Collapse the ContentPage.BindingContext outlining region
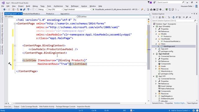199x112 pixels. click(15, 46)
